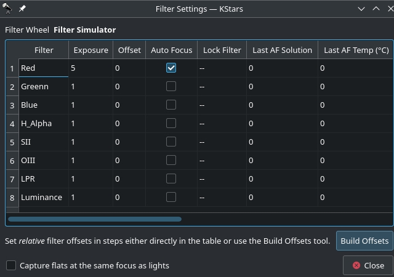
Task: Click the Offset cell of the Red row
Action: pos(129,68)
